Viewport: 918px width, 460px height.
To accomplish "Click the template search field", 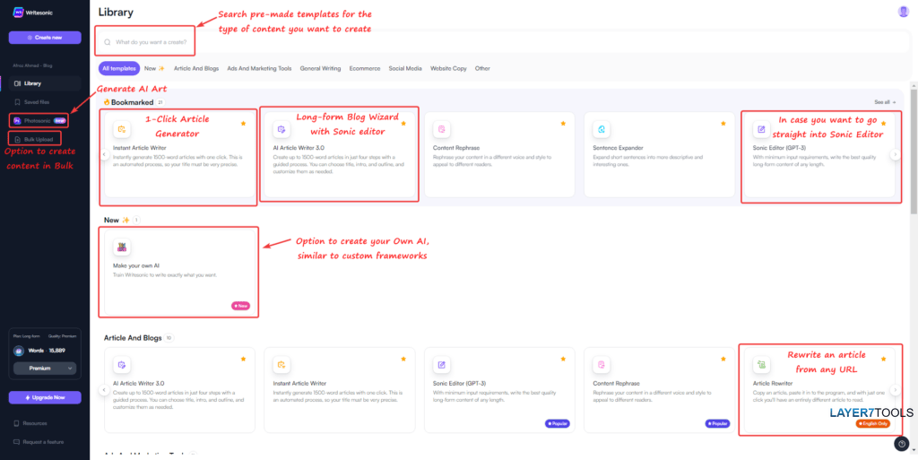I will click(x=502, y=42).
